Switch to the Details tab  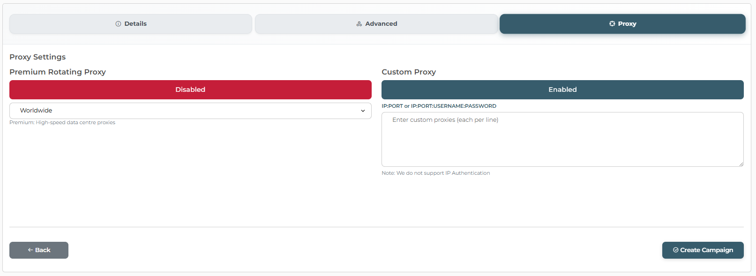pyautogui.click(x=131, y=24)
